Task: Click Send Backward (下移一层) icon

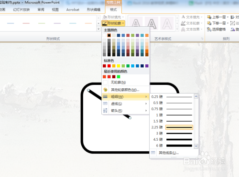Action: [x=209, y=23]
